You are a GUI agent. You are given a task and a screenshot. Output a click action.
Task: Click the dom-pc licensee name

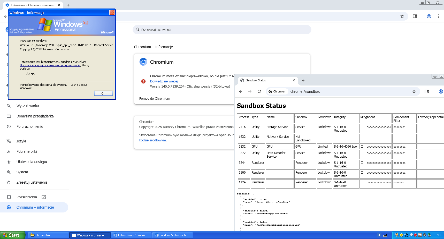click(30, 74)
